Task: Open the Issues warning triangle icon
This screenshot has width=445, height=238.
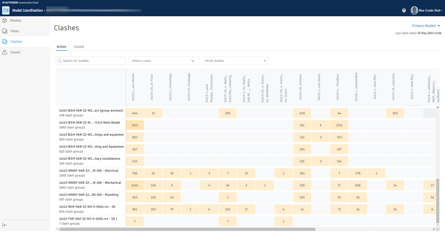Action: [x=5, y=52]
